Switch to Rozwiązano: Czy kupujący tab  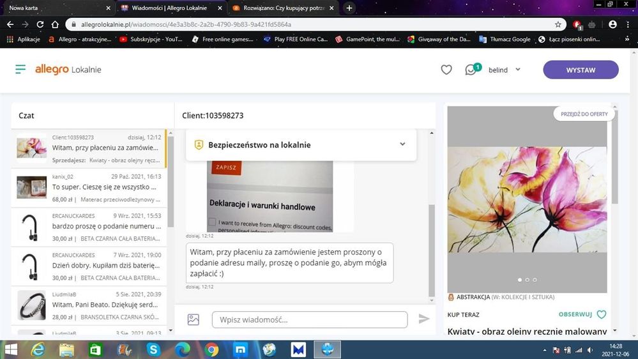284,8
